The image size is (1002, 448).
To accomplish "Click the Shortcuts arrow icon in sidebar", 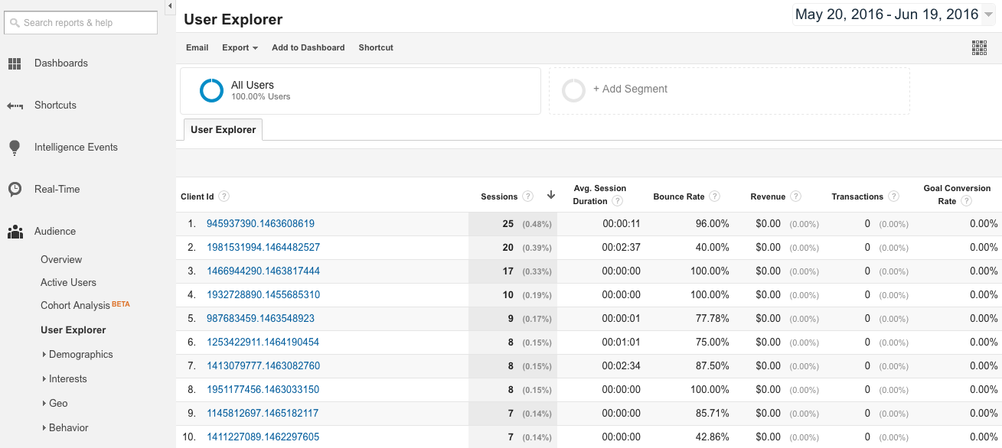I will coord(15,106).
